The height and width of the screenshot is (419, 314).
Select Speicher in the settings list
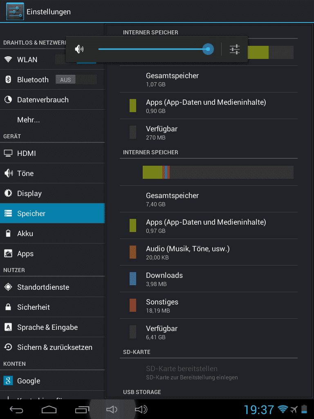pos(52,213)
